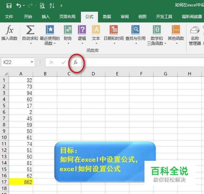Select column A header
The width and height of the screenshot is (204, 194).
coord(21,74)
